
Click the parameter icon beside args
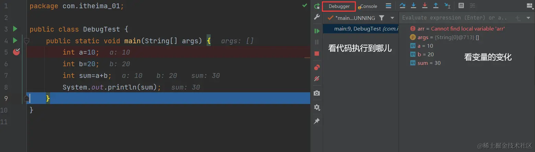click(x=413, y=37)
